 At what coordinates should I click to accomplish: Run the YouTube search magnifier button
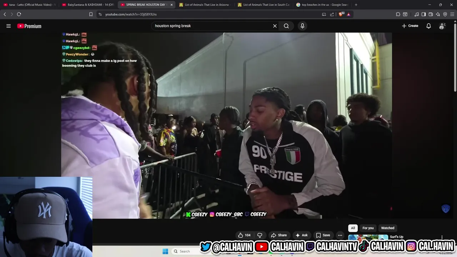coord(286,26)
